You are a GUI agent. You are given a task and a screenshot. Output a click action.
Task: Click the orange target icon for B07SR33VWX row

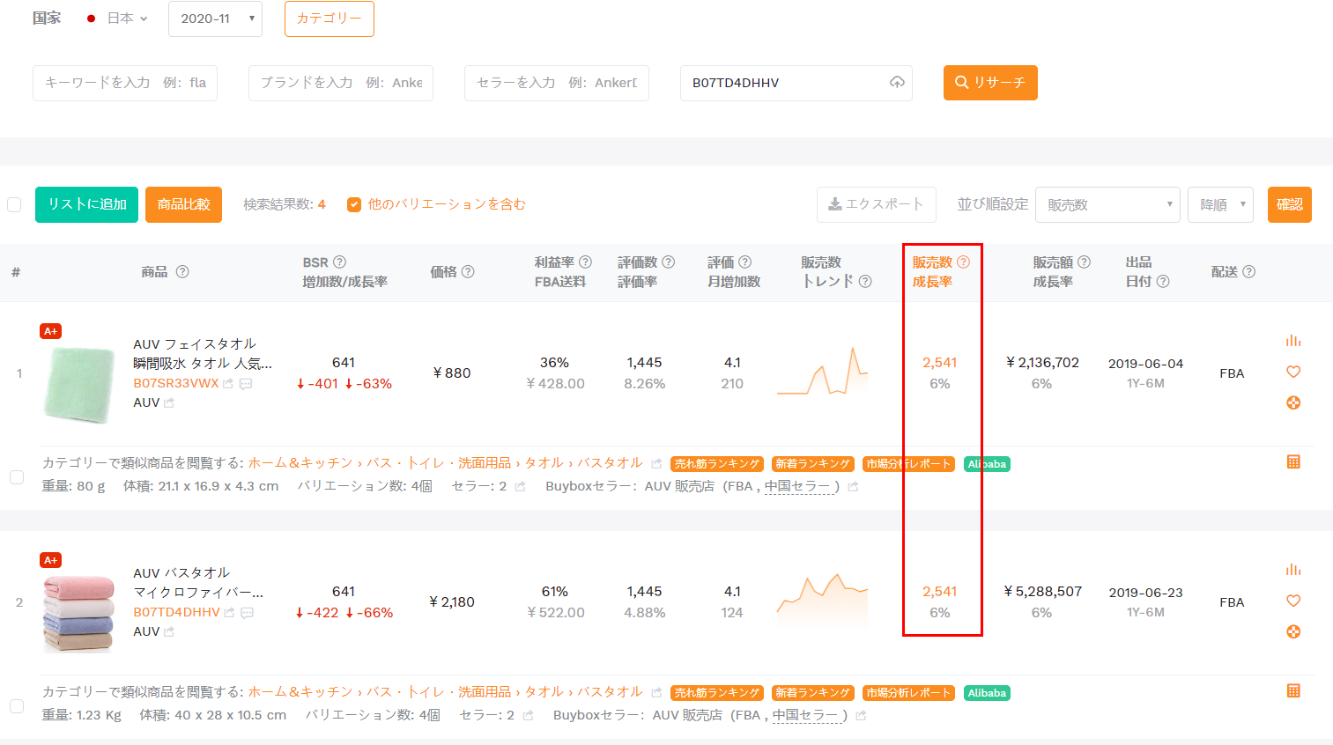[1292, 402]
